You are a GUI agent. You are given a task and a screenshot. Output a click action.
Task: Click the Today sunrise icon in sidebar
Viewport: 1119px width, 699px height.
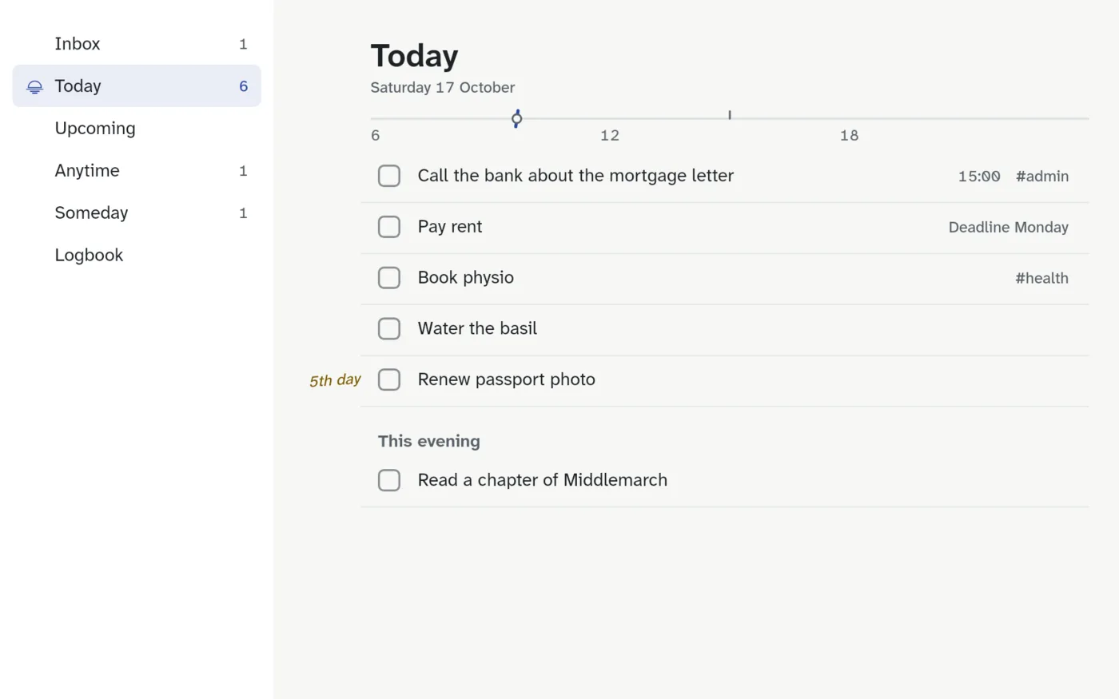point(34,86)
